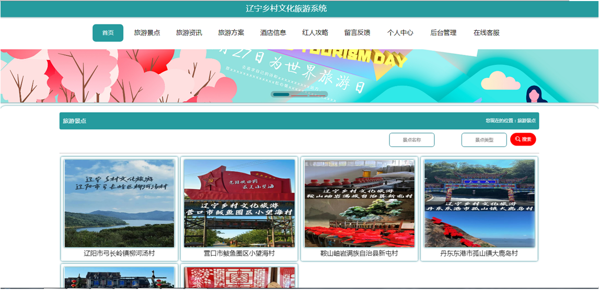Enter 后台管理 from the navigation bar
Image resolution: width=599 pixels, height=290 pixels.
click(x=443, y=33)
